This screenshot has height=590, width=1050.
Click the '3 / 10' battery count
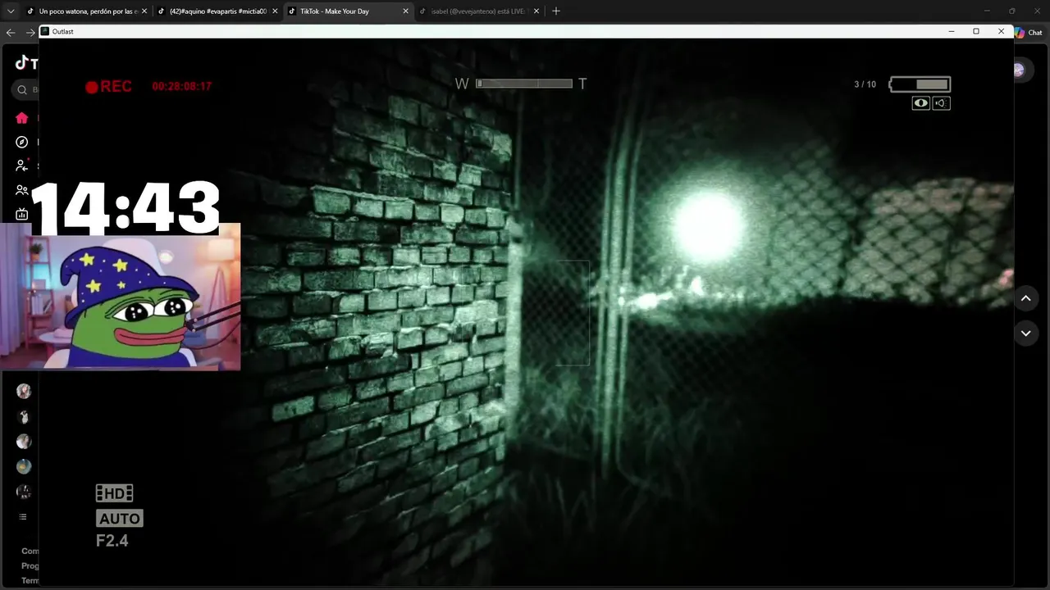[865, 84]
